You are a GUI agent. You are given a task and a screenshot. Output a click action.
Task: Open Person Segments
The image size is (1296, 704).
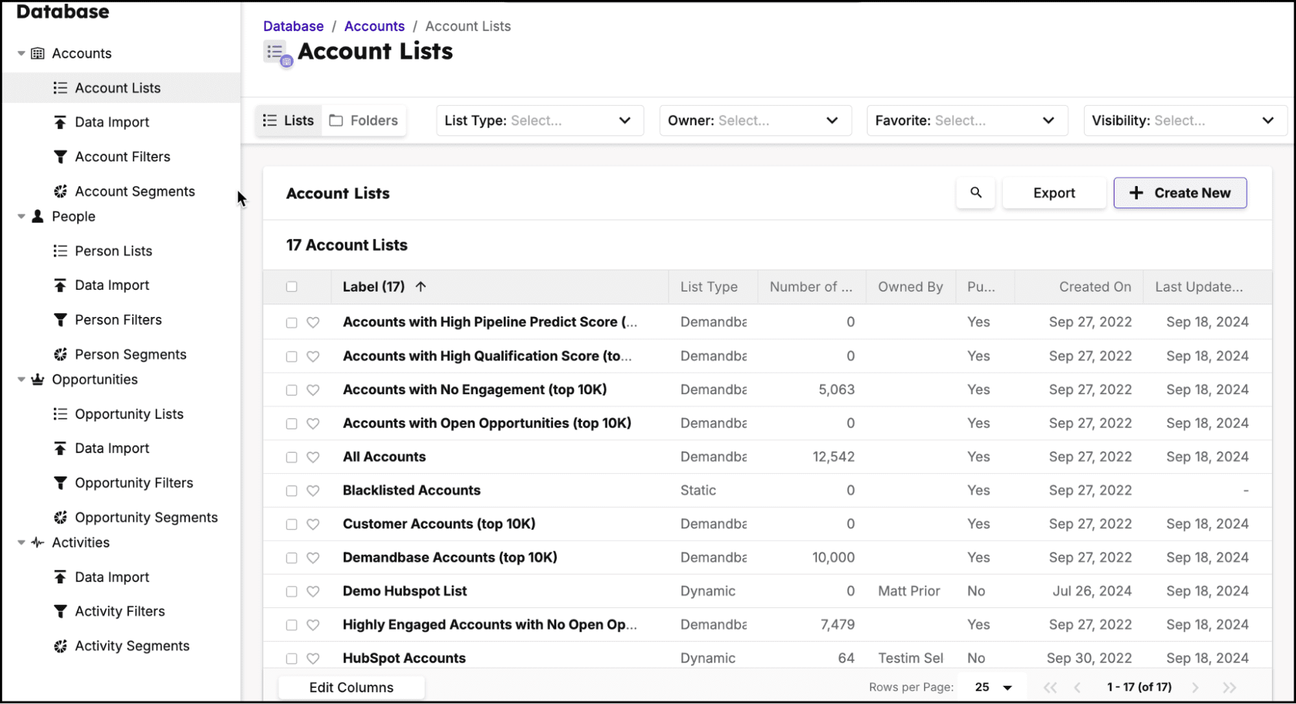pyautogui.click(x=130, y=354)
